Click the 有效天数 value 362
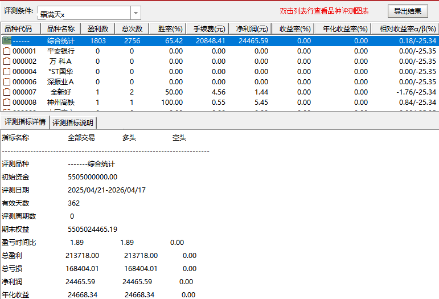 coord(73,203)
